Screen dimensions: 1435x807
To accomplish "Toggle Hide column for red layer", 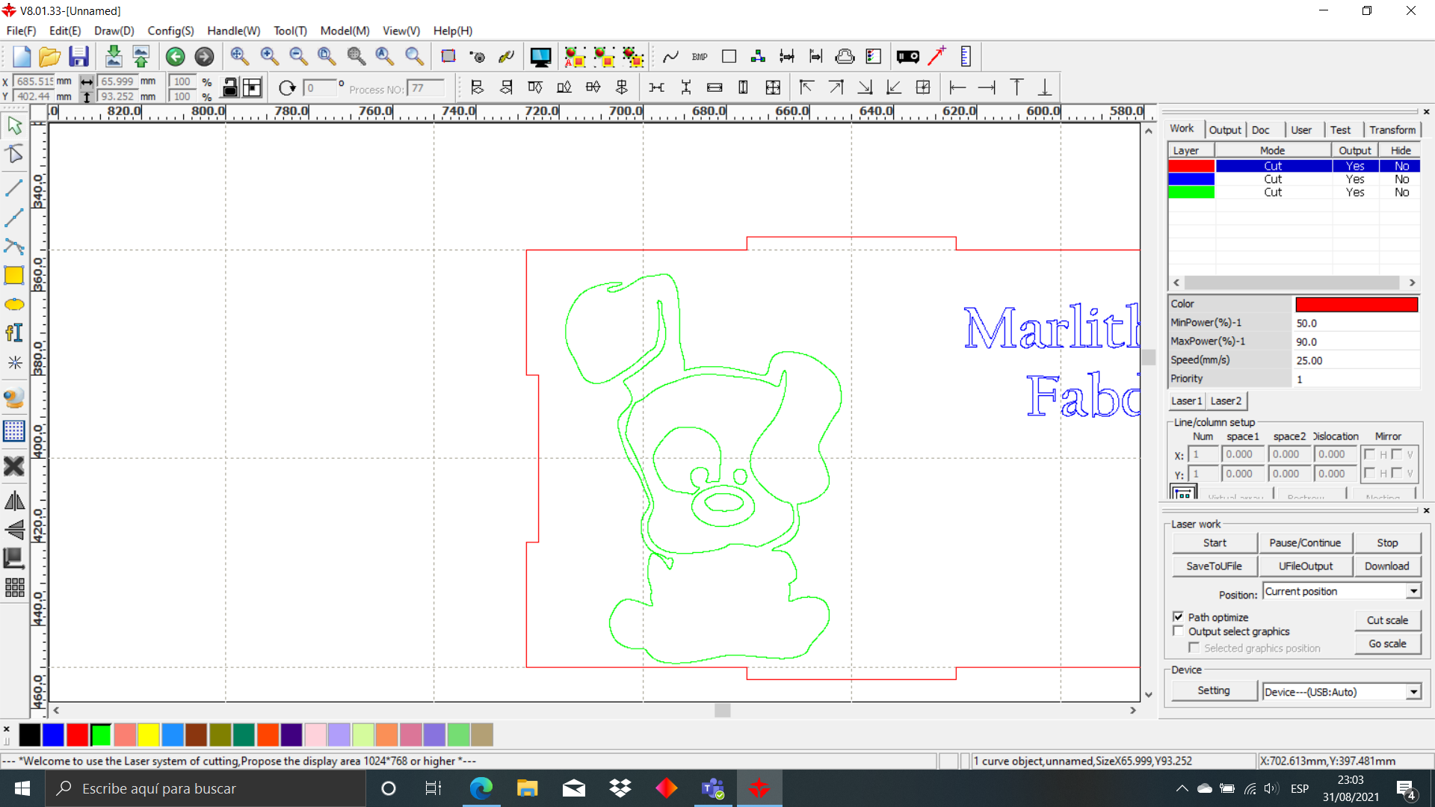I will pos(1401,166).
